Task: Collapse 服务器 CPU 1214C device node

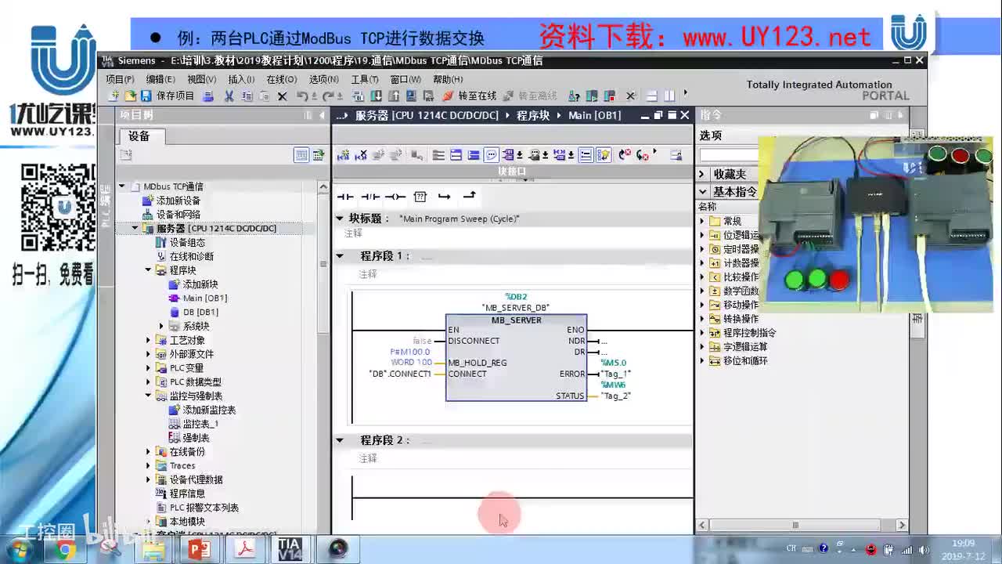Action: coord(135,229)
